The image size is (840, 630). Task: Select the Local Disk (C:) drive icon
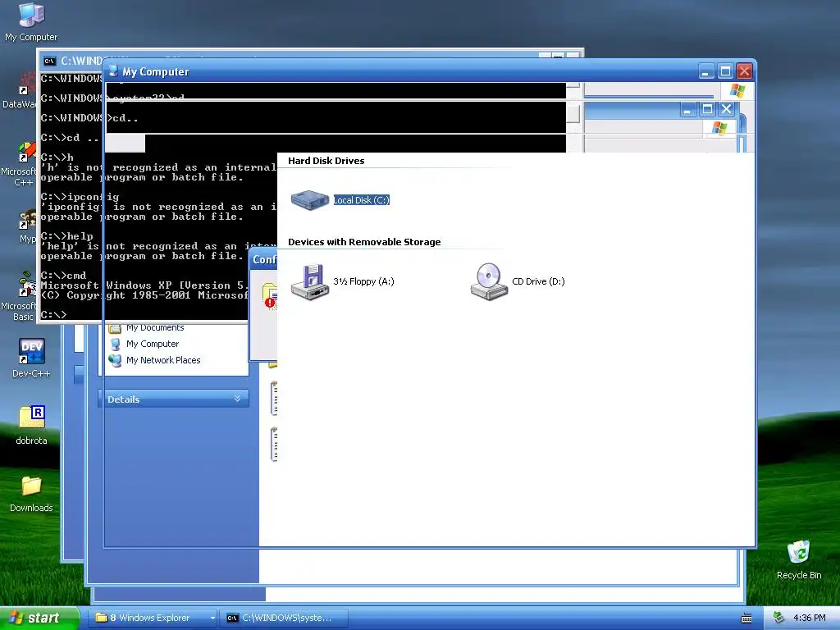coord(309,200)
